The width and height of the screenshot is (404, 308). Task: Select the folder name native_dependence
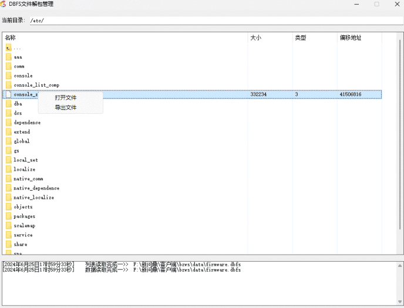tap(36, 188)
